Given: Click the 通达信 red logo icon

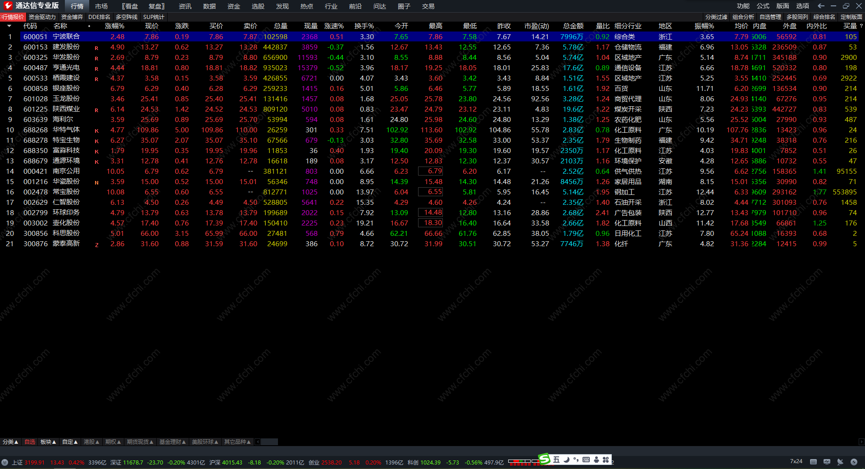Looking at the screenshot, I should [8, 6].
